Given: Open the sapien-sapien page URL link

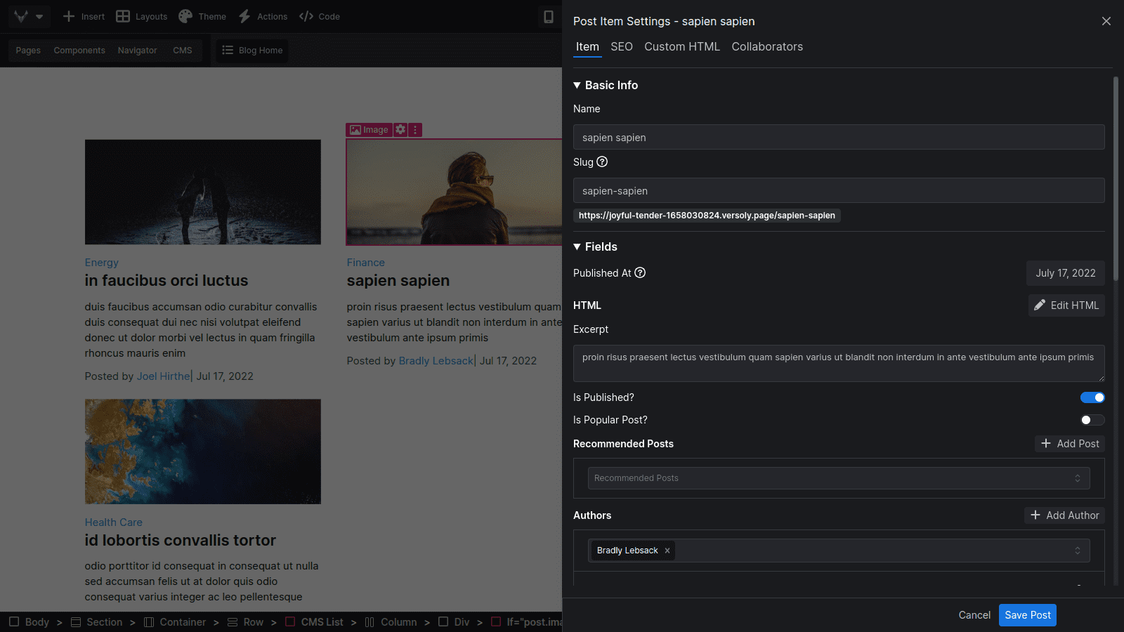Looking at the screenshot, I should (x=707, y=216).
